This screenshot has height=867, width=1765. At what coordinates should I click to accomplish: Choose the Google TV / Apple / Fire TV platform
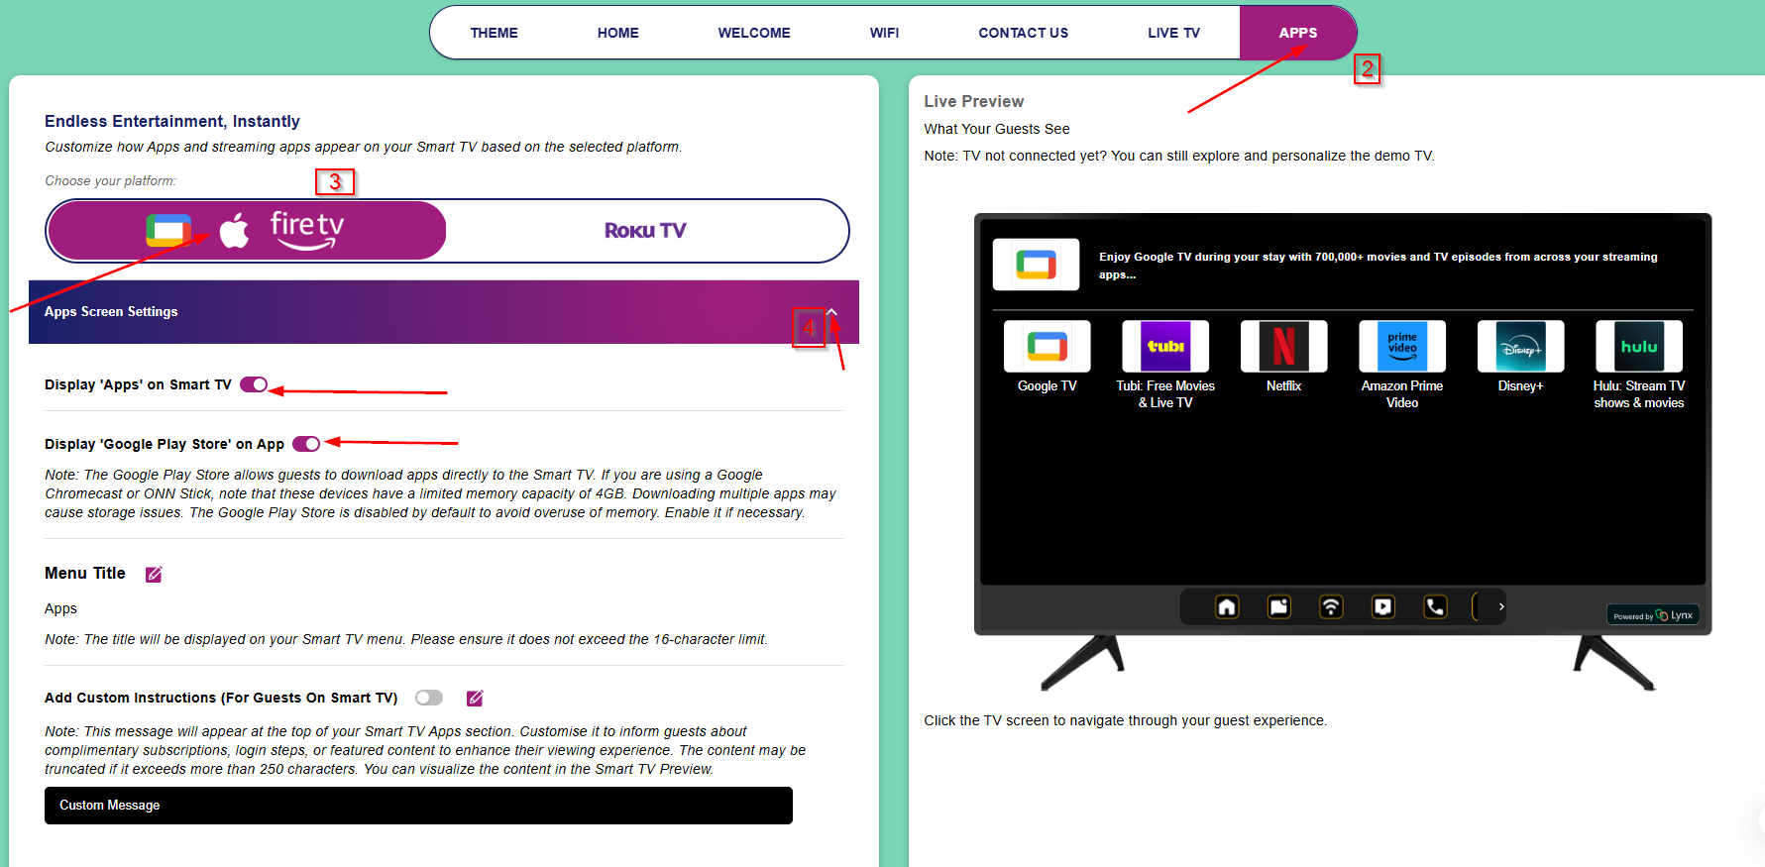[247, 231]
